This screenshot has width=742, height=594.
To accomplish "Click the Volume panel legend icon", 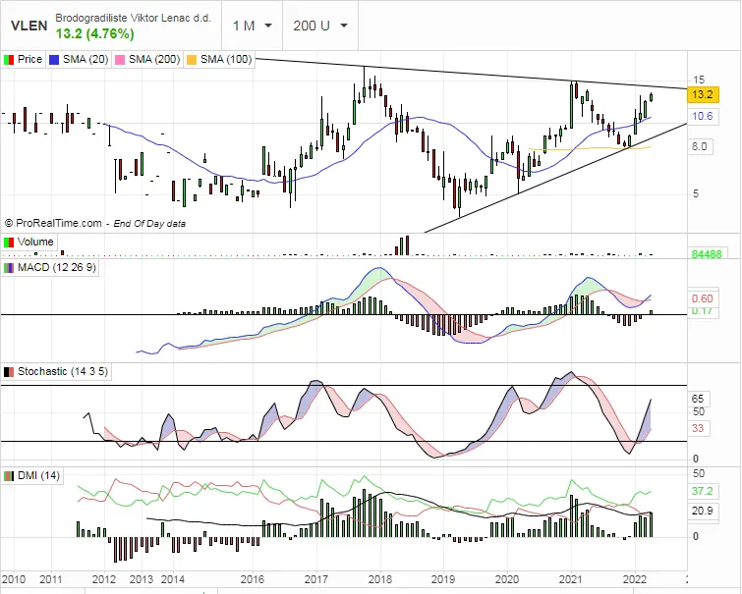I will coord(10,242).
